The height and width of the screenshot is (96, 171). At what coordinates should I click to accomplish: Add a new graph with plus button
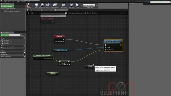[24, 38]
